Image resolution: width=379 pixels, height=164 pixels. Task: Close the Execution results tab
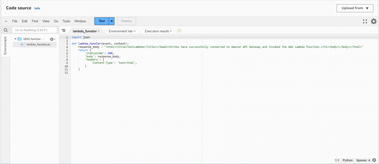point(171,31)
